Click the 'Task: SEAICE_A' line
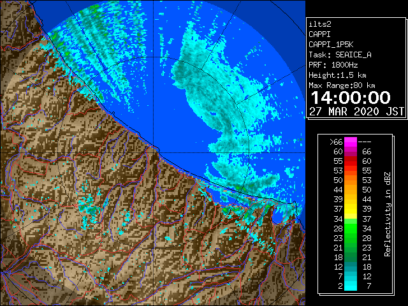The width and height of the screenshot is (408, 306). (x=340, y=55)
